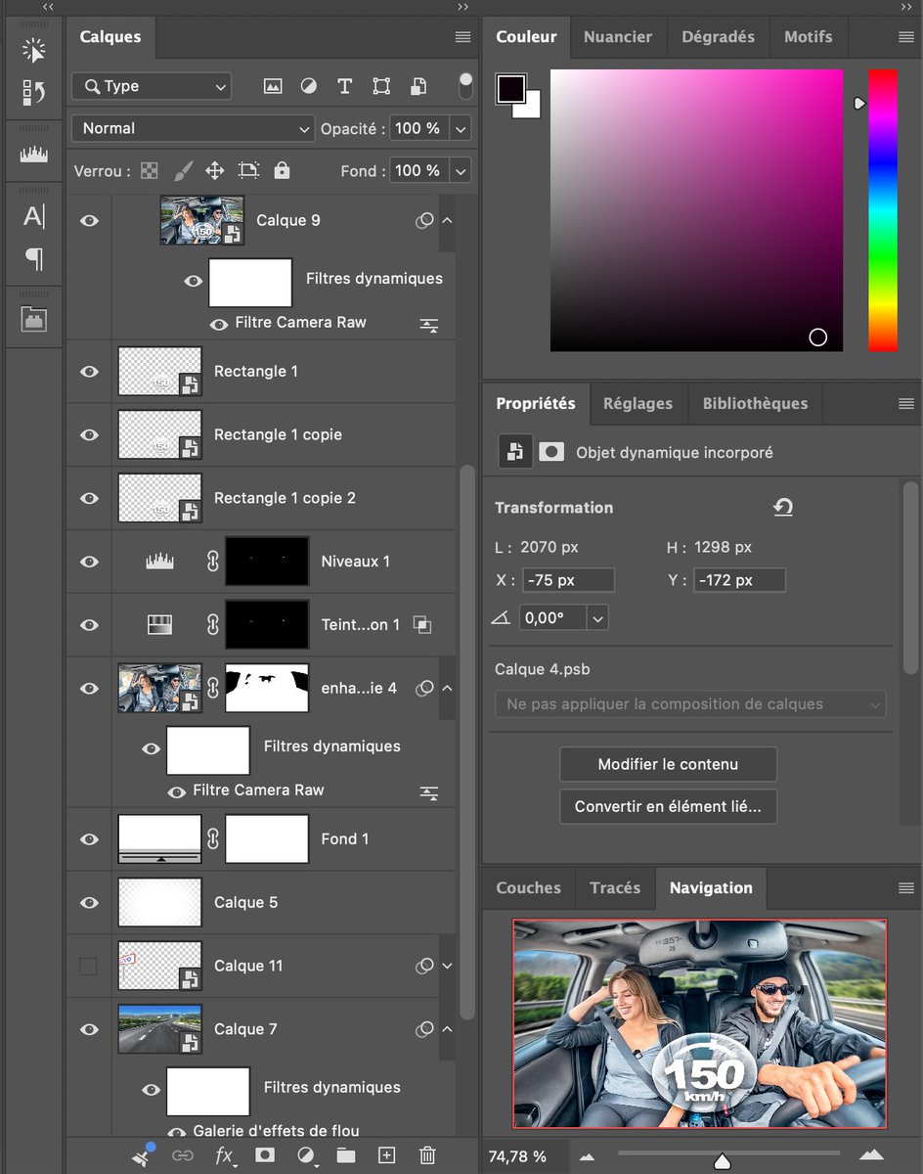This screenshot has height=1174, width=923.
Task: Toggle the layer filtering switch
Action: 465,85
